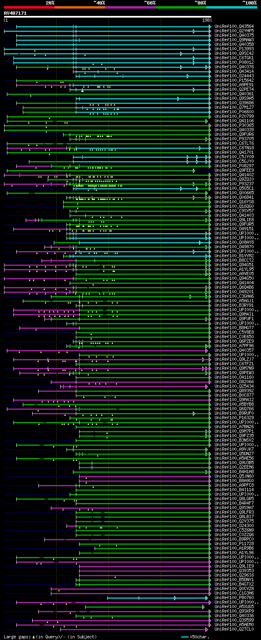Click the cyan arrowhead ending the UniRef100_P80760 bar
This screenshot has height=640, width=261.
207,598
